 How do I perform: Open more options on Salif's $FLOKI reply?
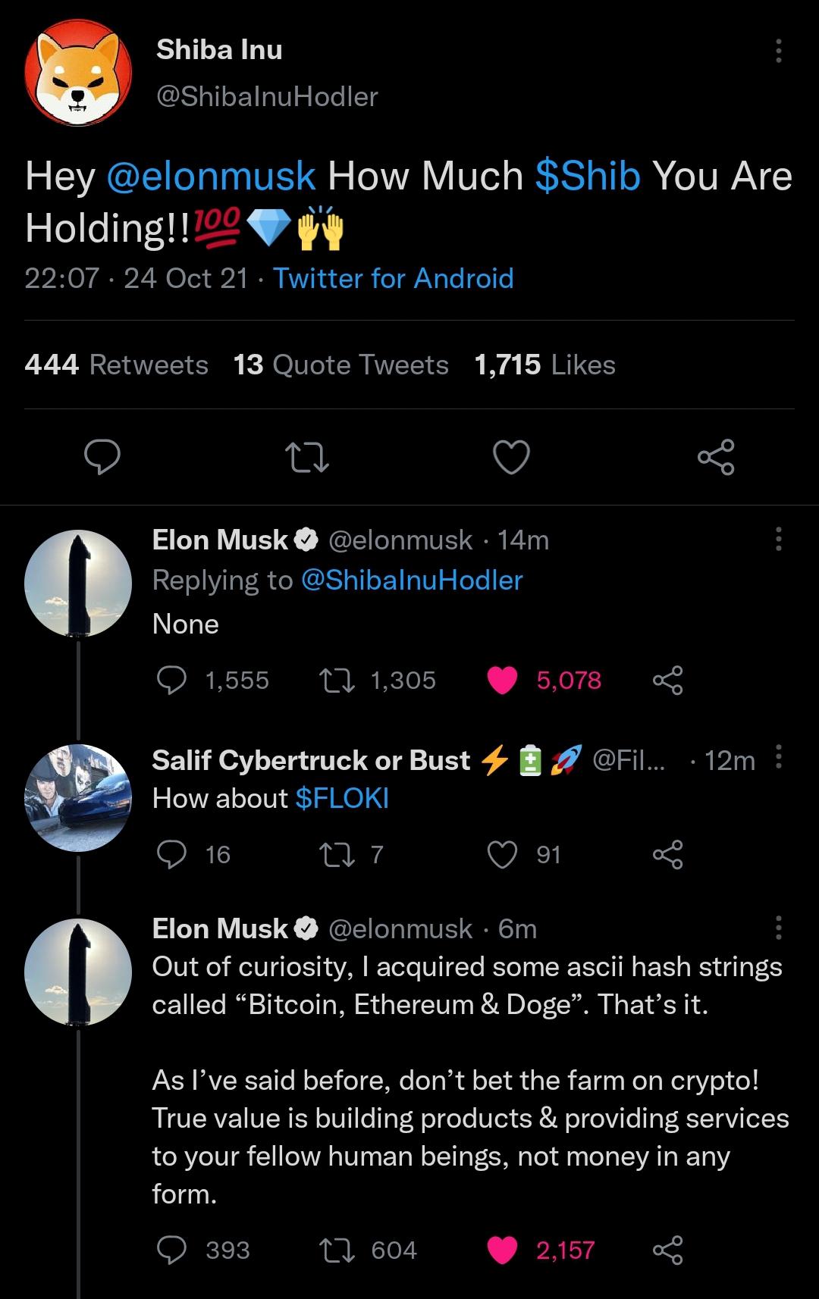(x=778, y=757)
